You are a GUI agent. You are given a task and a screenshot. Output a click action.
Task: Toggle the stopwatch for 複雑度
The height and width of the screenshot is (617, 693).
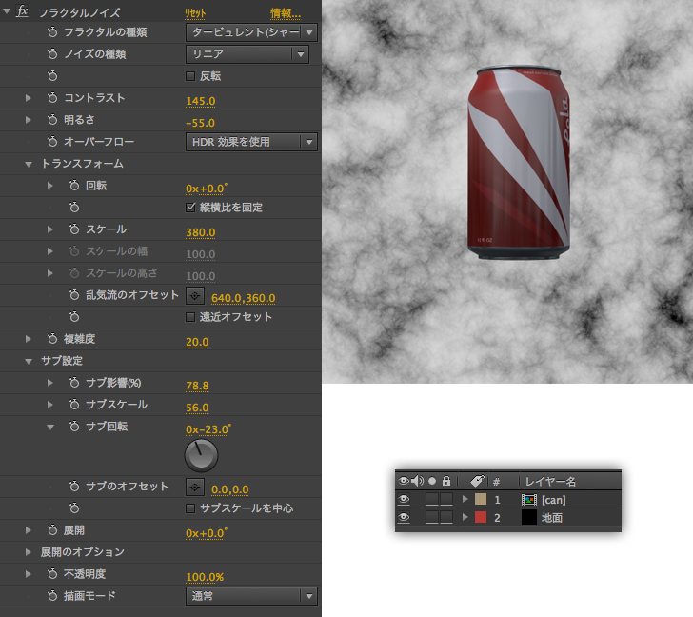point(52,339)
